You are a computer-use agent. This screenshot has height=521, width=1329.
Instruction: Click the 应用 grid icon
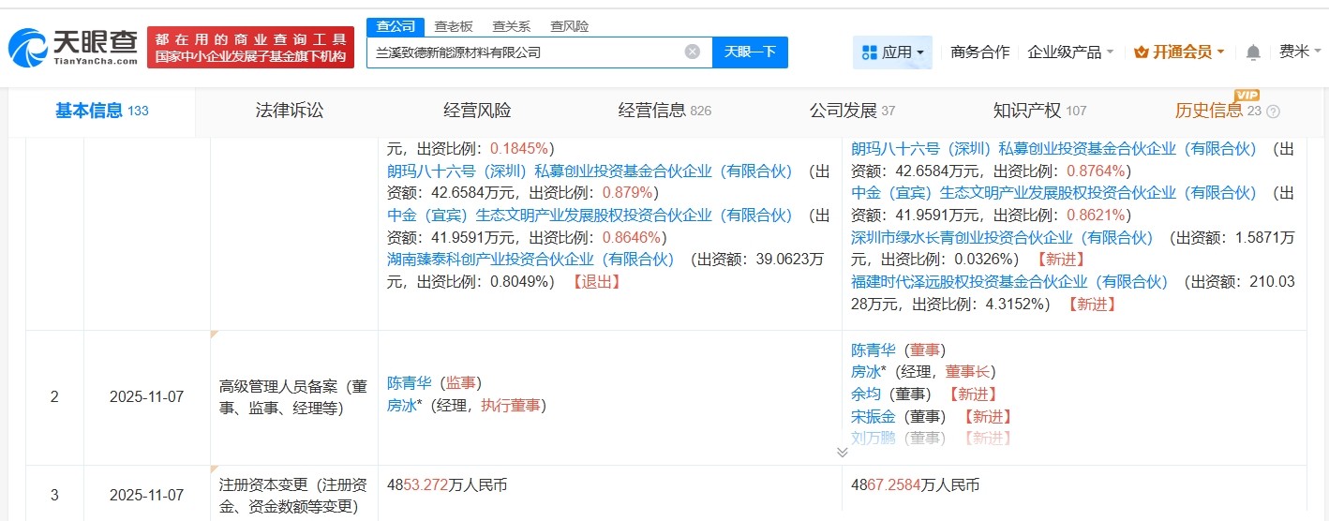coord(869,52)
